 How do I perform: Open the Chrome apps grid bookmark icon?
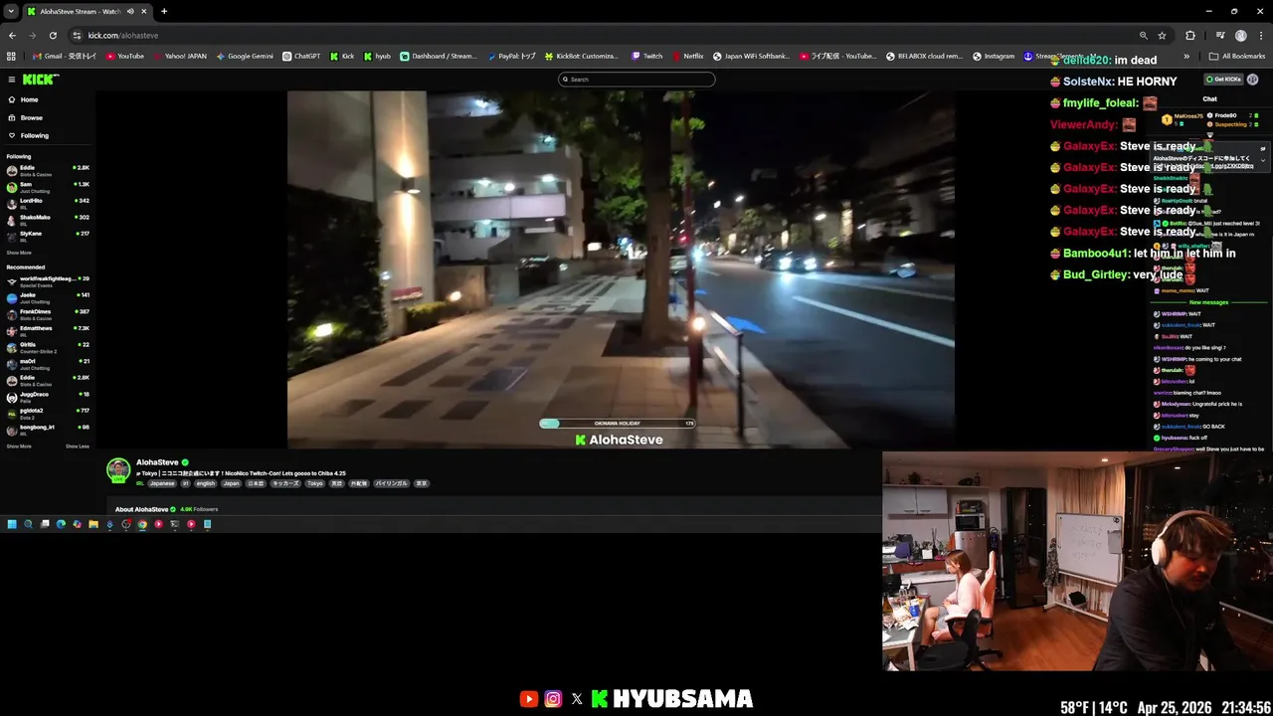click(11, 56)
